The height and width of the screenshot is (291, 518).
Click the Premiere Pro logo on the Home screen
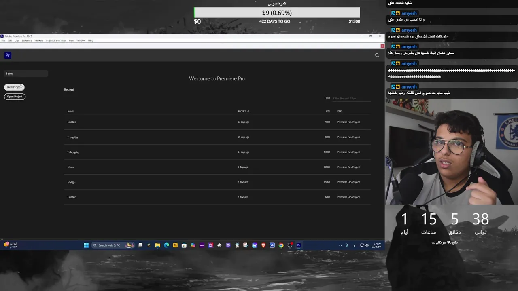(8, 55)
